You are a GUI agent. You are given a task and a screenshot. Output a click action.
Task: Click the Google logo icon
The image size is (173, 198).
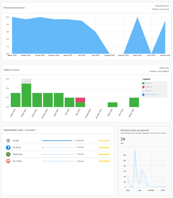click(8, 140)
